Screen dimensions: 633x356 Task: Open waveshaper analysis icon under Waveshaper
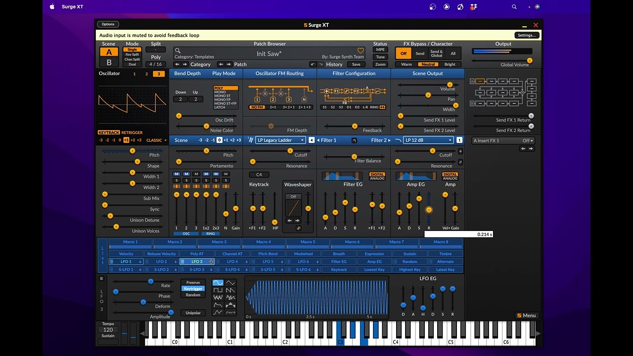pyautogui.click(x=299, y=228)
